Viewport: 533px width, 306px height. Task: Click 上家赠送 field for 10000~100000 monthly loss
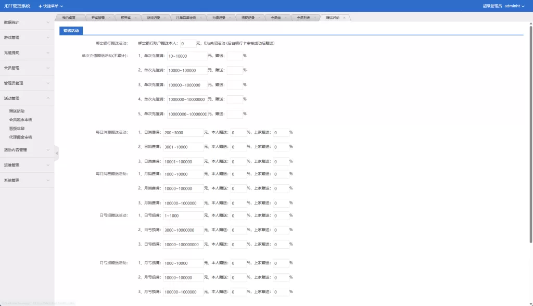click(281, 278)
